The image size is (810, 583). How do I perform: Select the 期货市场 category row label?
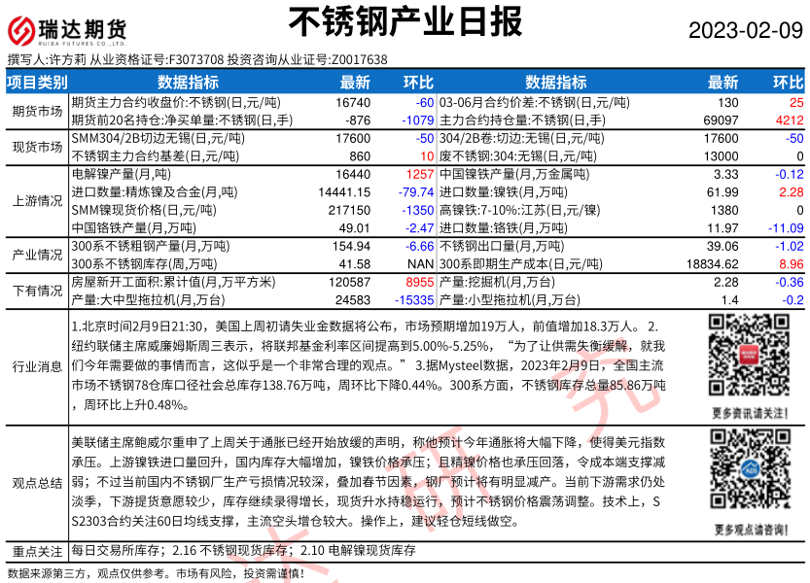point(37,111)
